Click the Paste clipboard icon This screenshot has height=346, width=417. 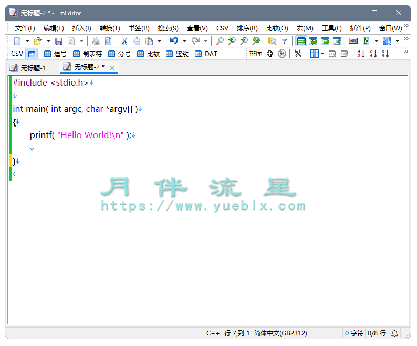click(149, 41)
